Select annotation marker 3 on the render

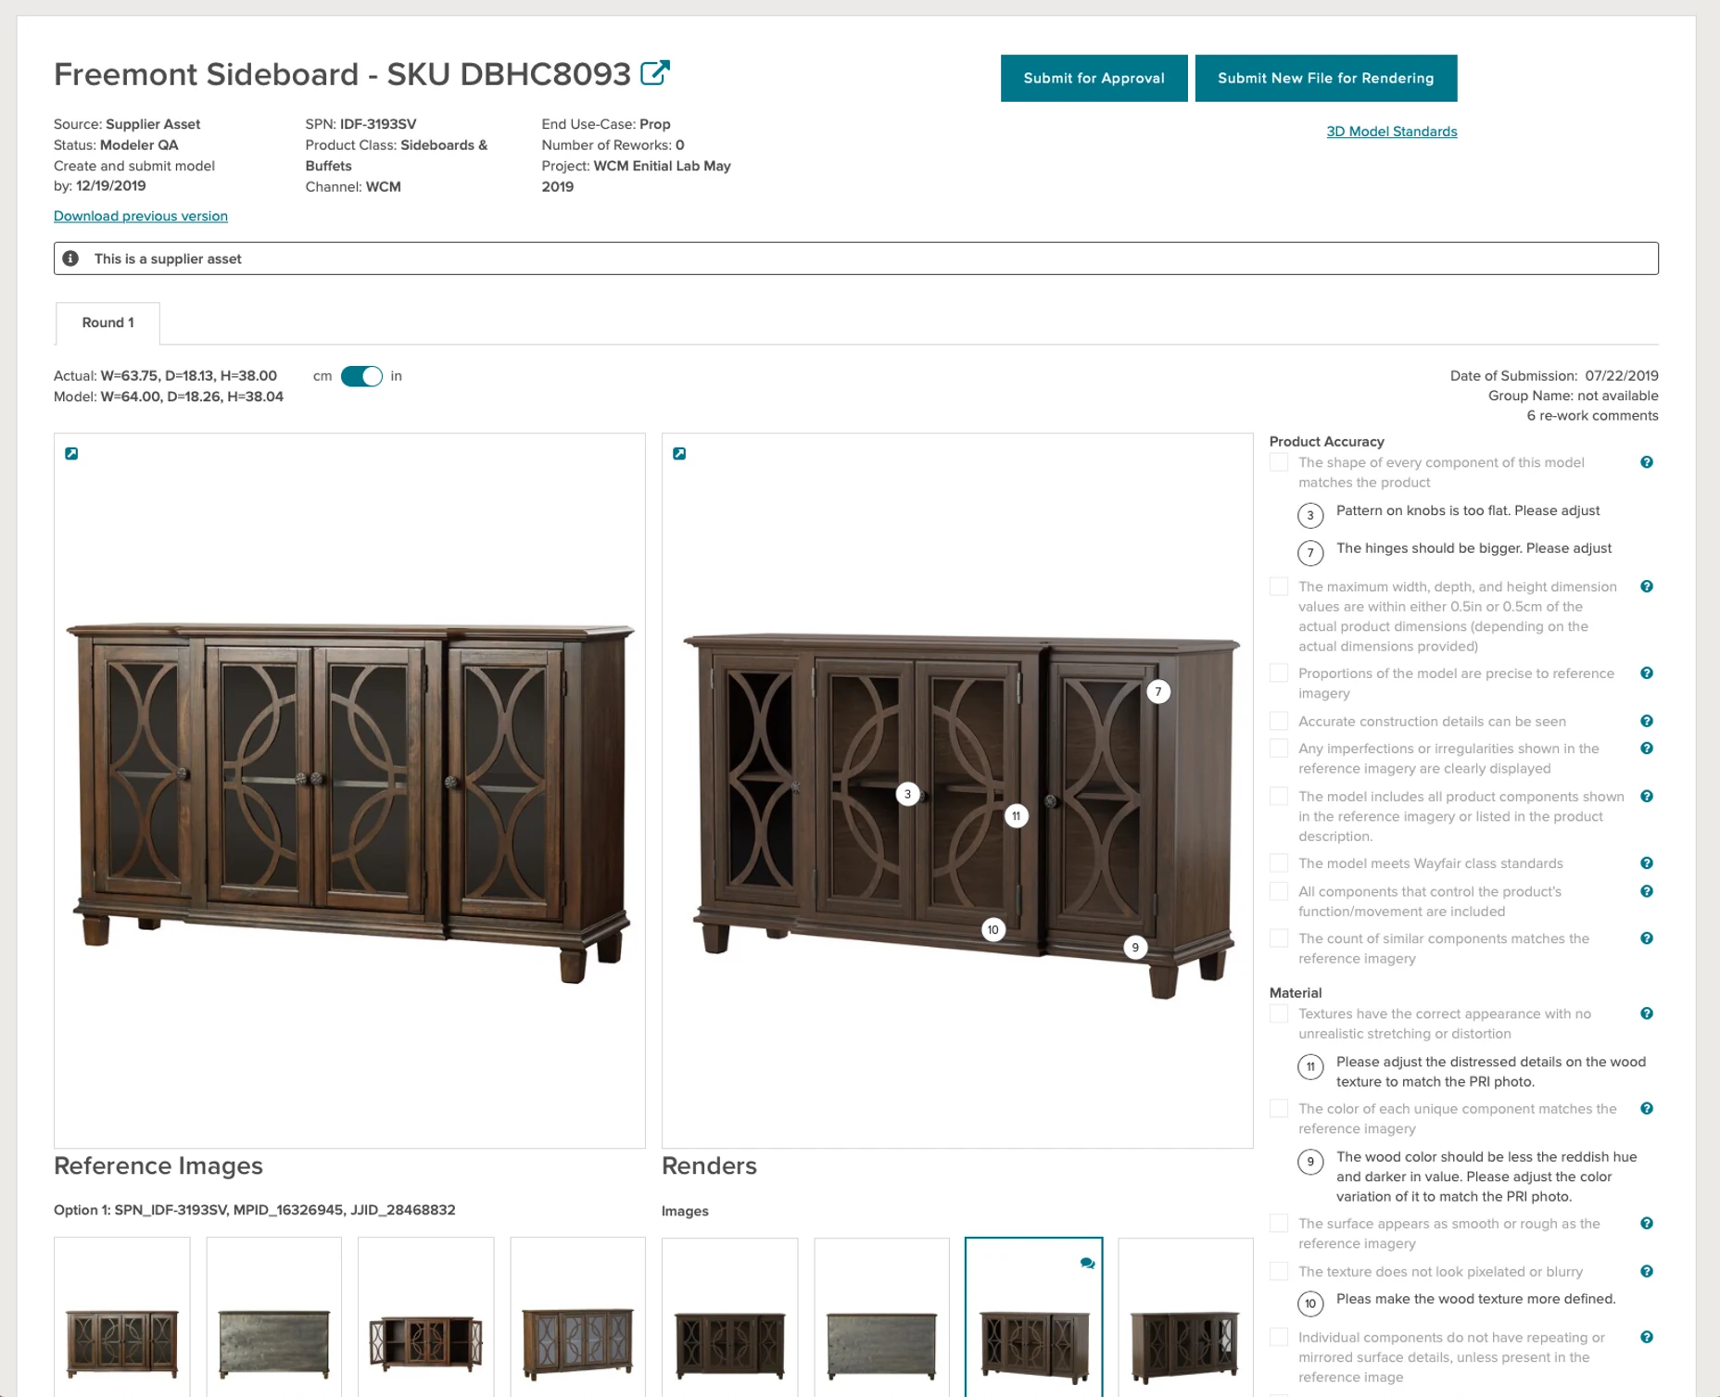[908, 794]
